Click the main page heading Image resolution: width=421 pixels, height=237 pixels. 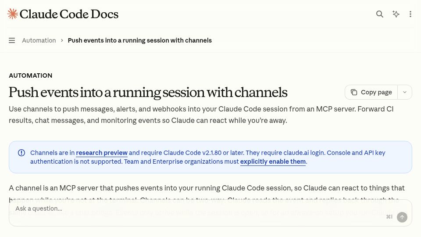click(x=148, y=92)
